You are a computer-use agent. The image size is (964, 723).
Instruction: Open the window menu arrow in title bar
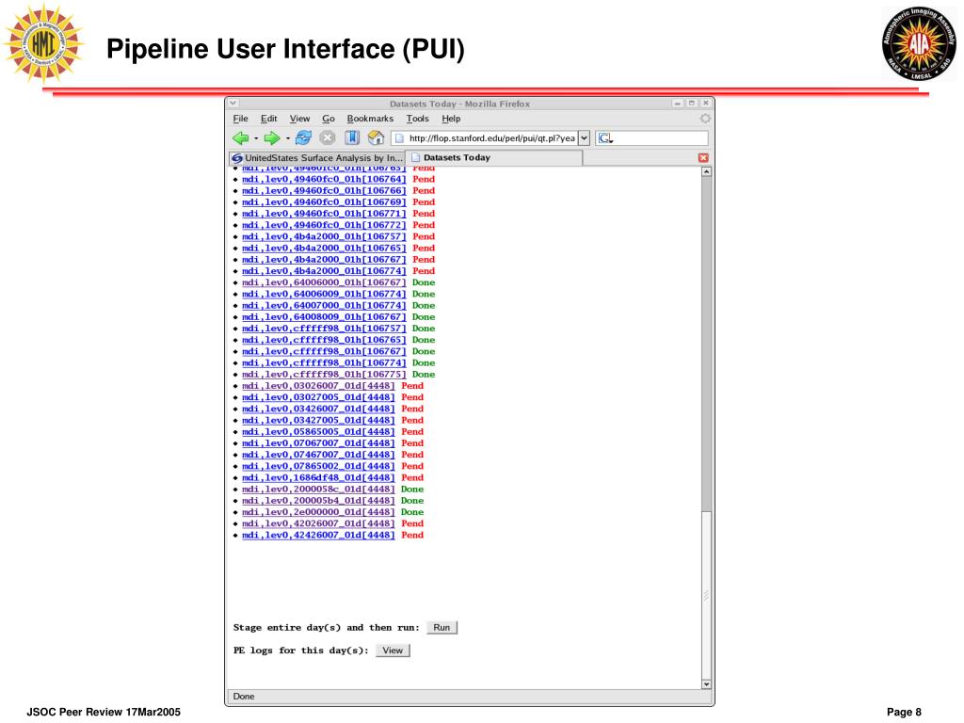233,104
